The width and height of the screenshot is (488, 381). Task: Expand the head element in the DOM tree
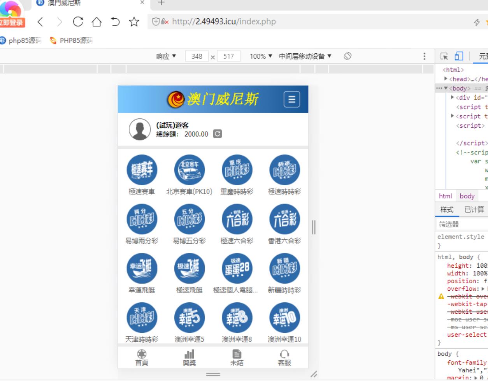(446, 79)
